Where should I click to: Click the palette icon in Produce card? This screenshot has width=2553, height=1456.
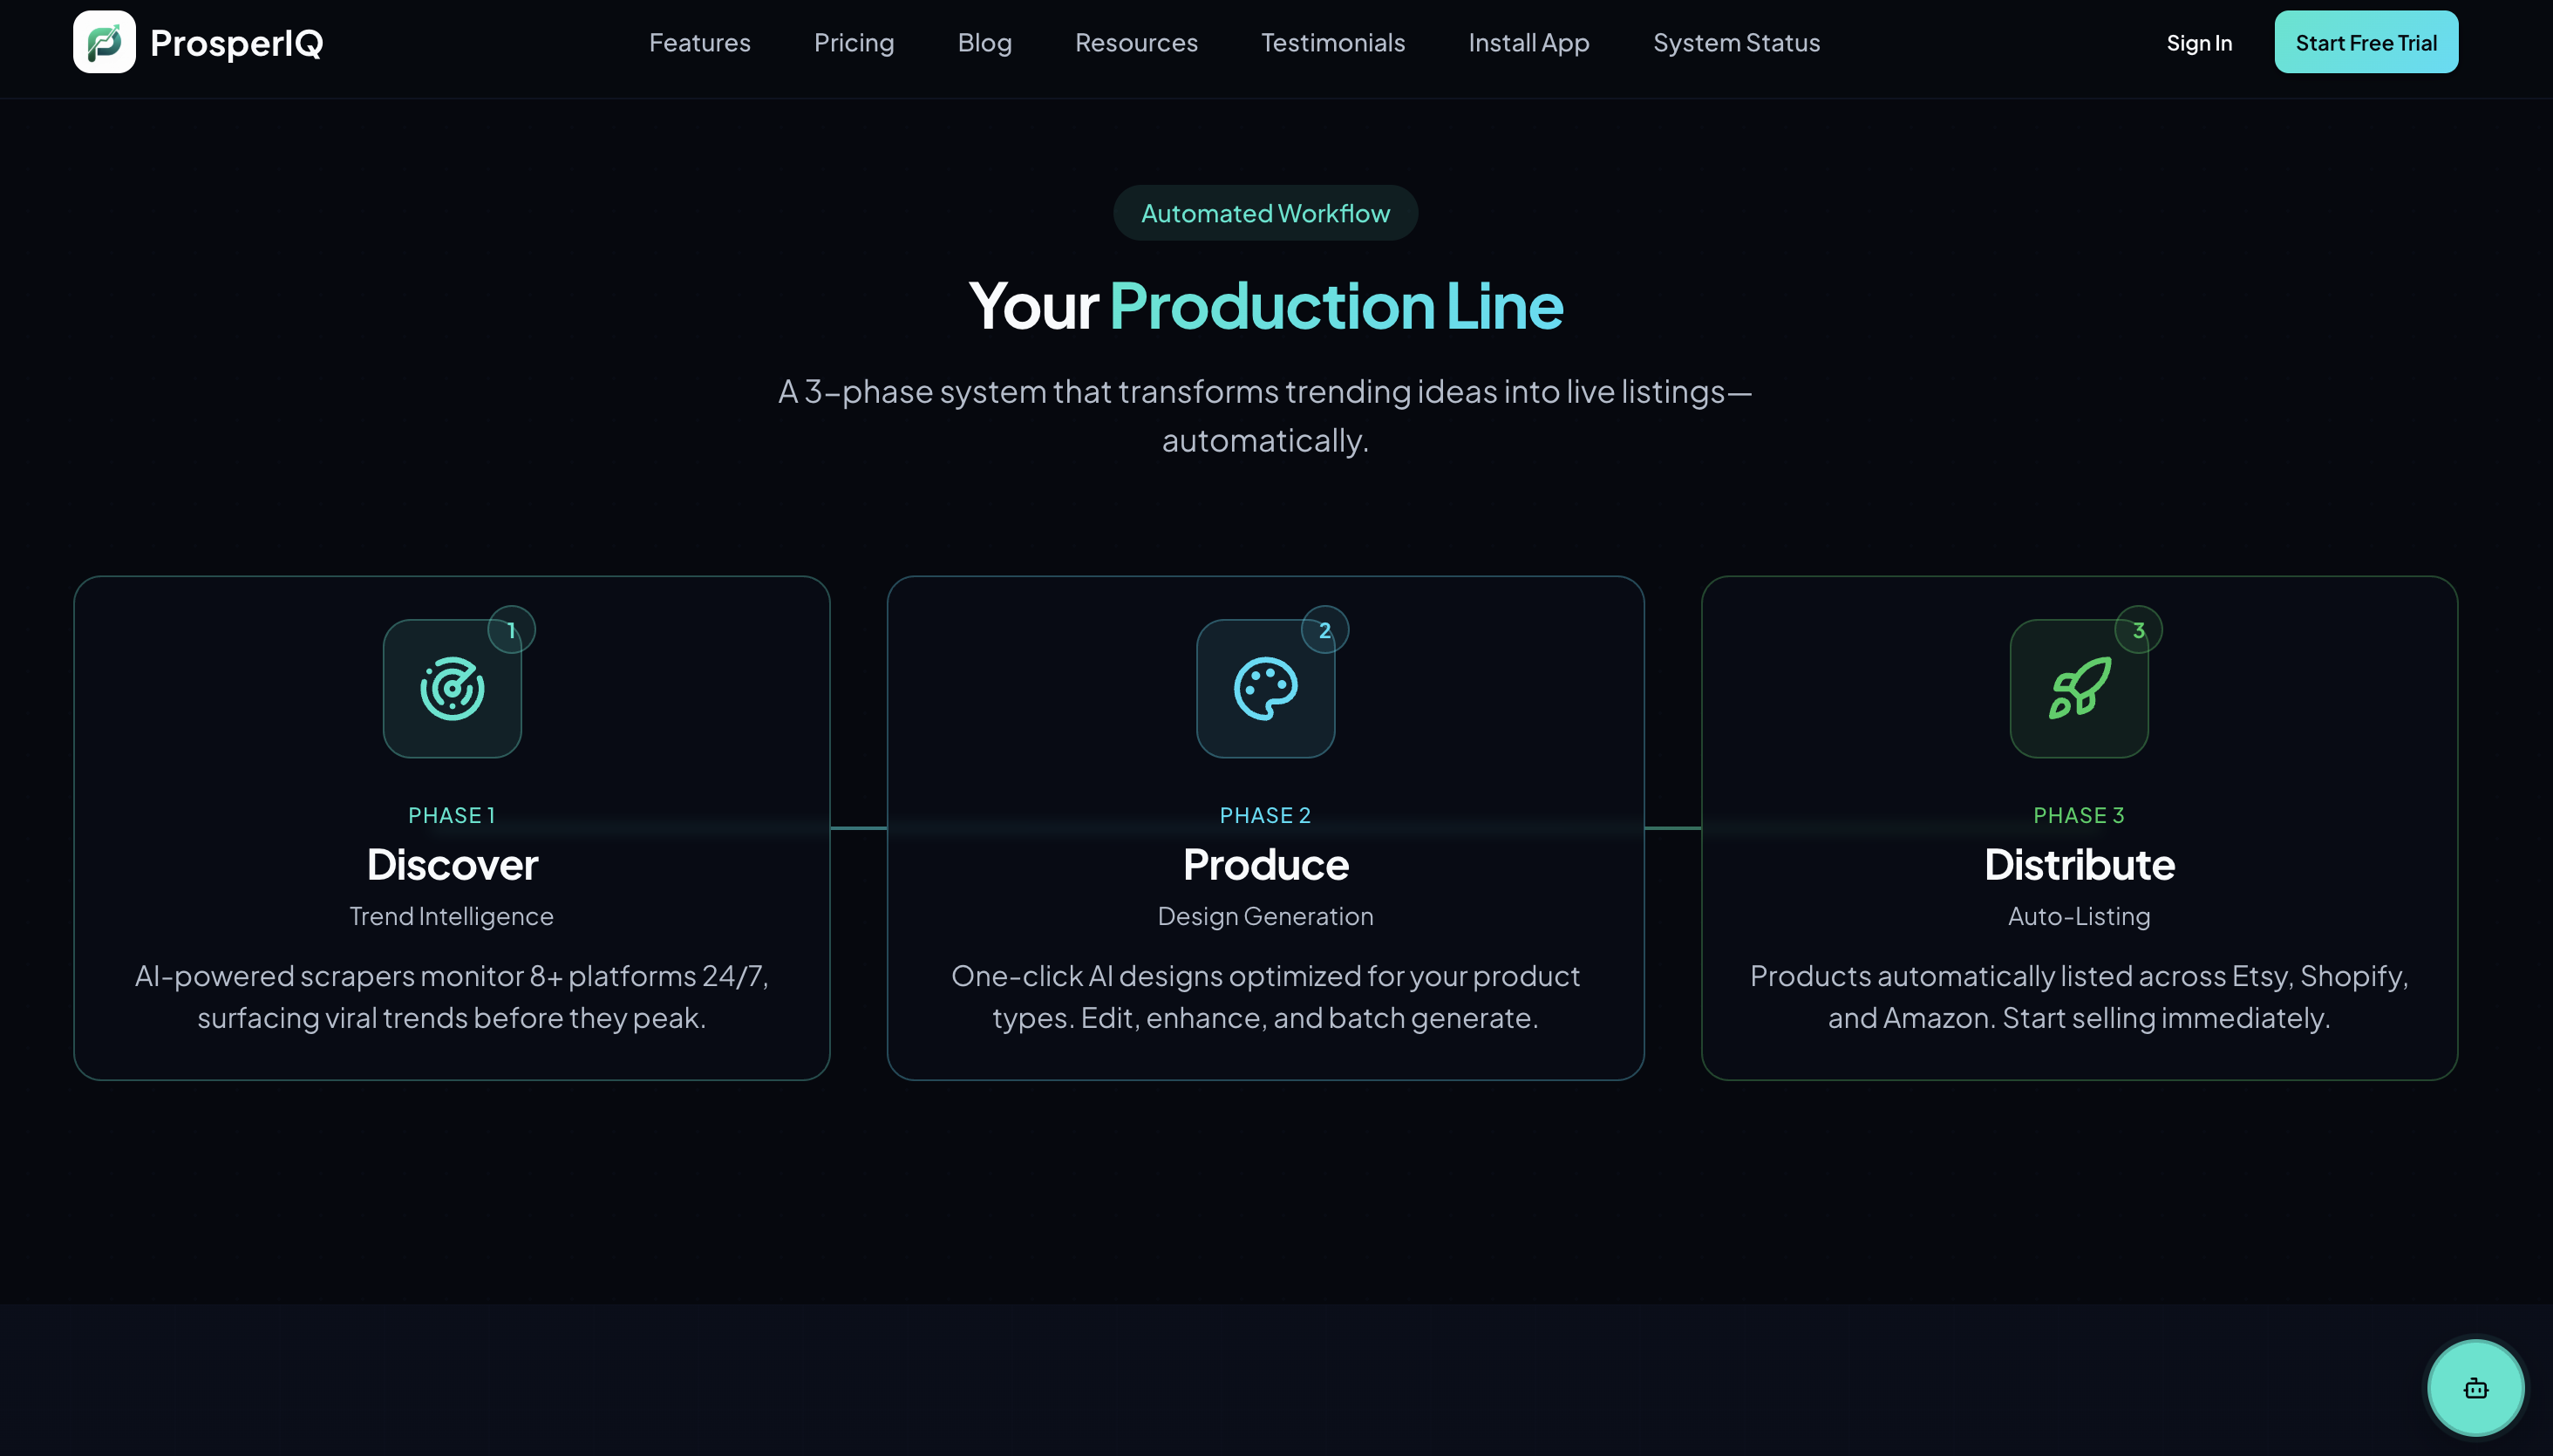[1265, 688]
